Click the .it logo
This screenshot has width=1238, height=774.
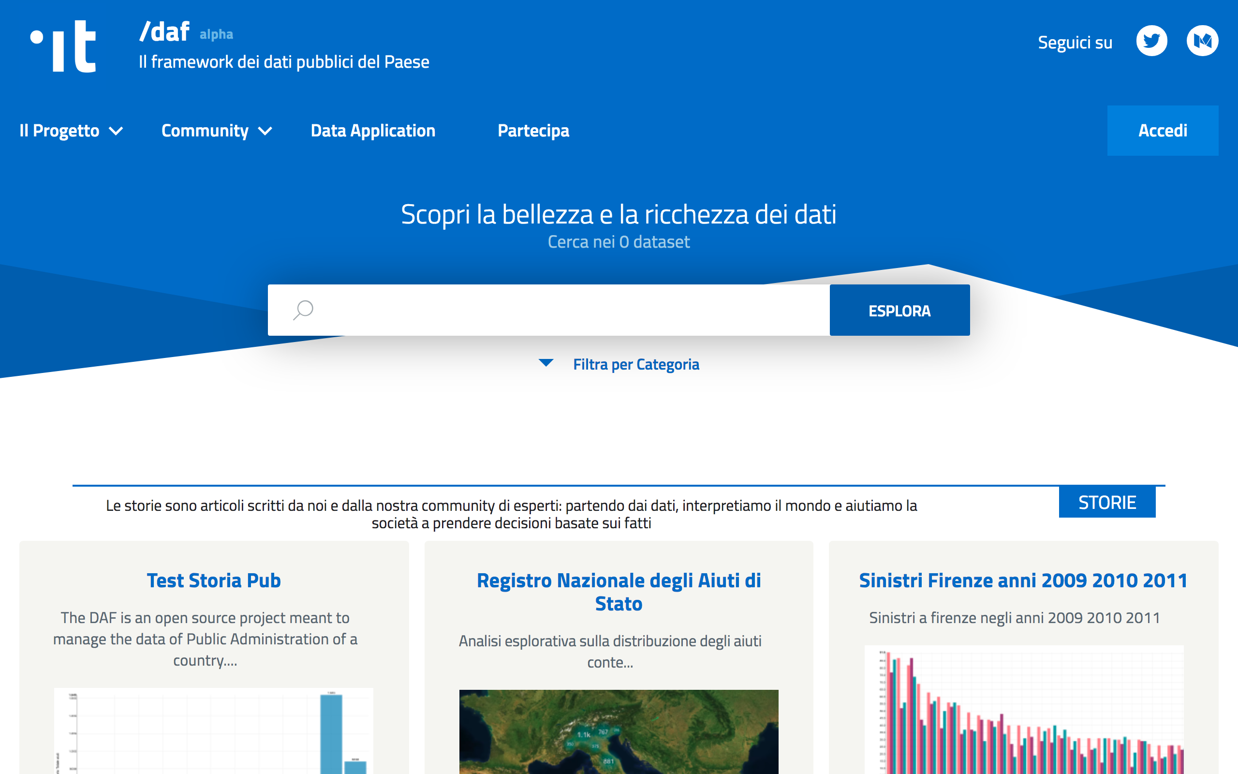[x=63, y=46]
